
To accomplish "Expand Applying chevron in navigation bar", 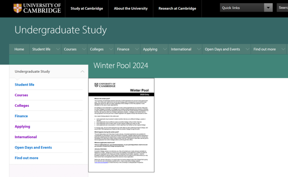I will pyautogui.click(x=165, y=49).
